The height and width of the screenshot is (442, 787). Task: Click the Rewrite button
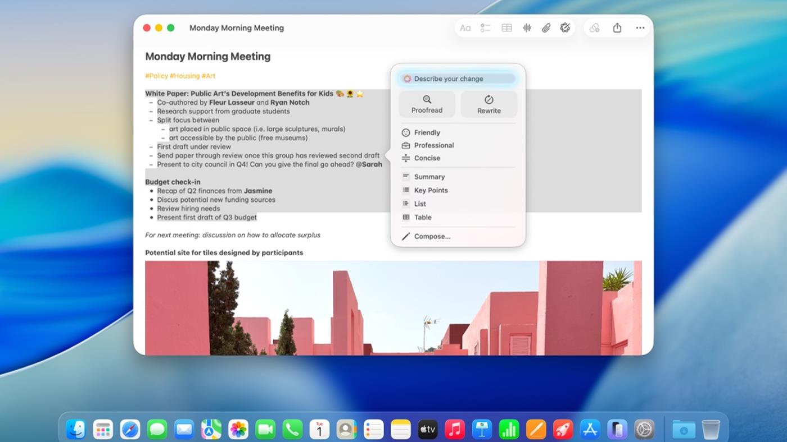tap(489, 104)
